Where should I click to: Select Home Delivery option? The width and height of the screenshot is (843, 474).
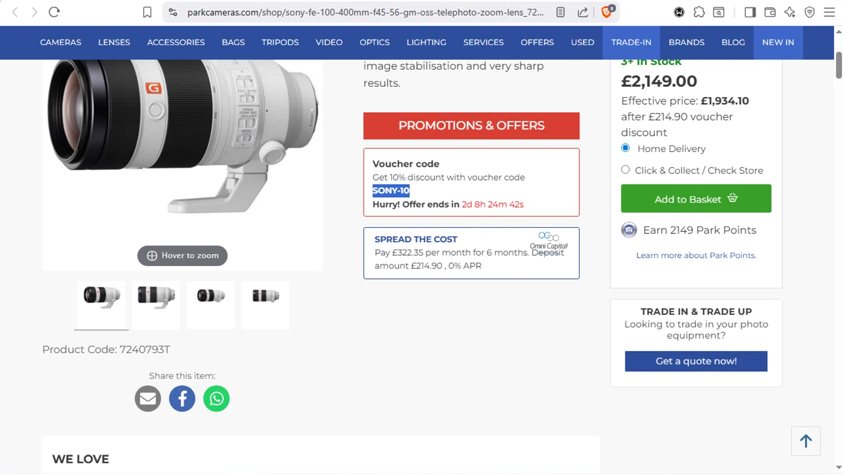(626, 148)
